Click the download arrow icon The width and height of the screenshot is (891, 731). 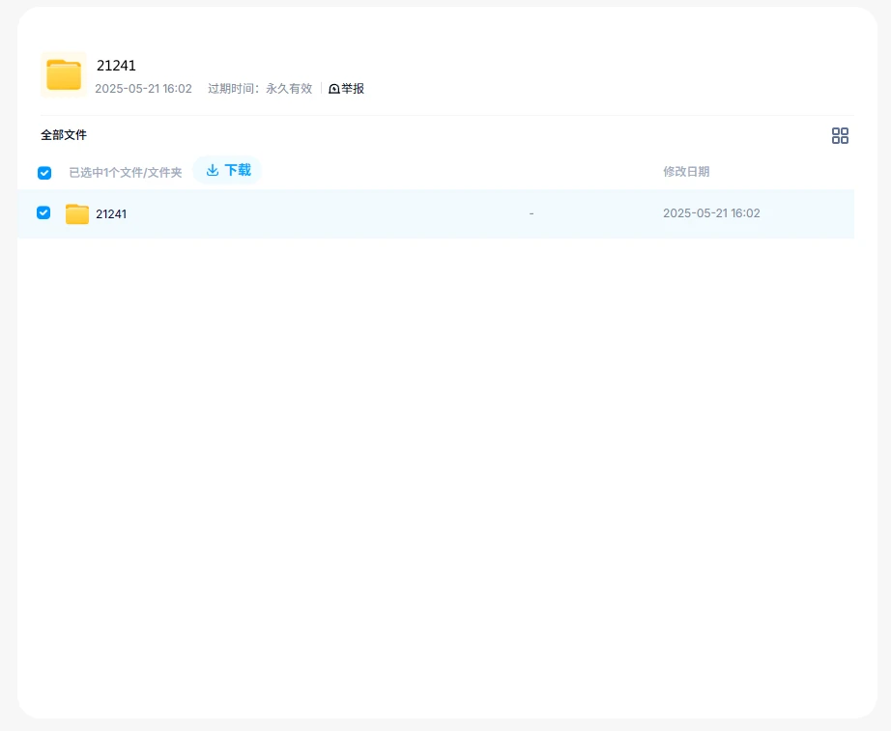pyautogui.click(x=213, y=170)
